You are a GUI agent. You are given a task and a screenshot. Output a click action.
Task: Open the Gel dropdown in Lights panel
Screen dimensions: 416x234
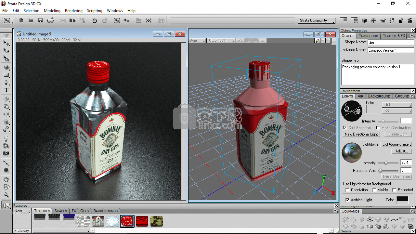pos(397,105)
